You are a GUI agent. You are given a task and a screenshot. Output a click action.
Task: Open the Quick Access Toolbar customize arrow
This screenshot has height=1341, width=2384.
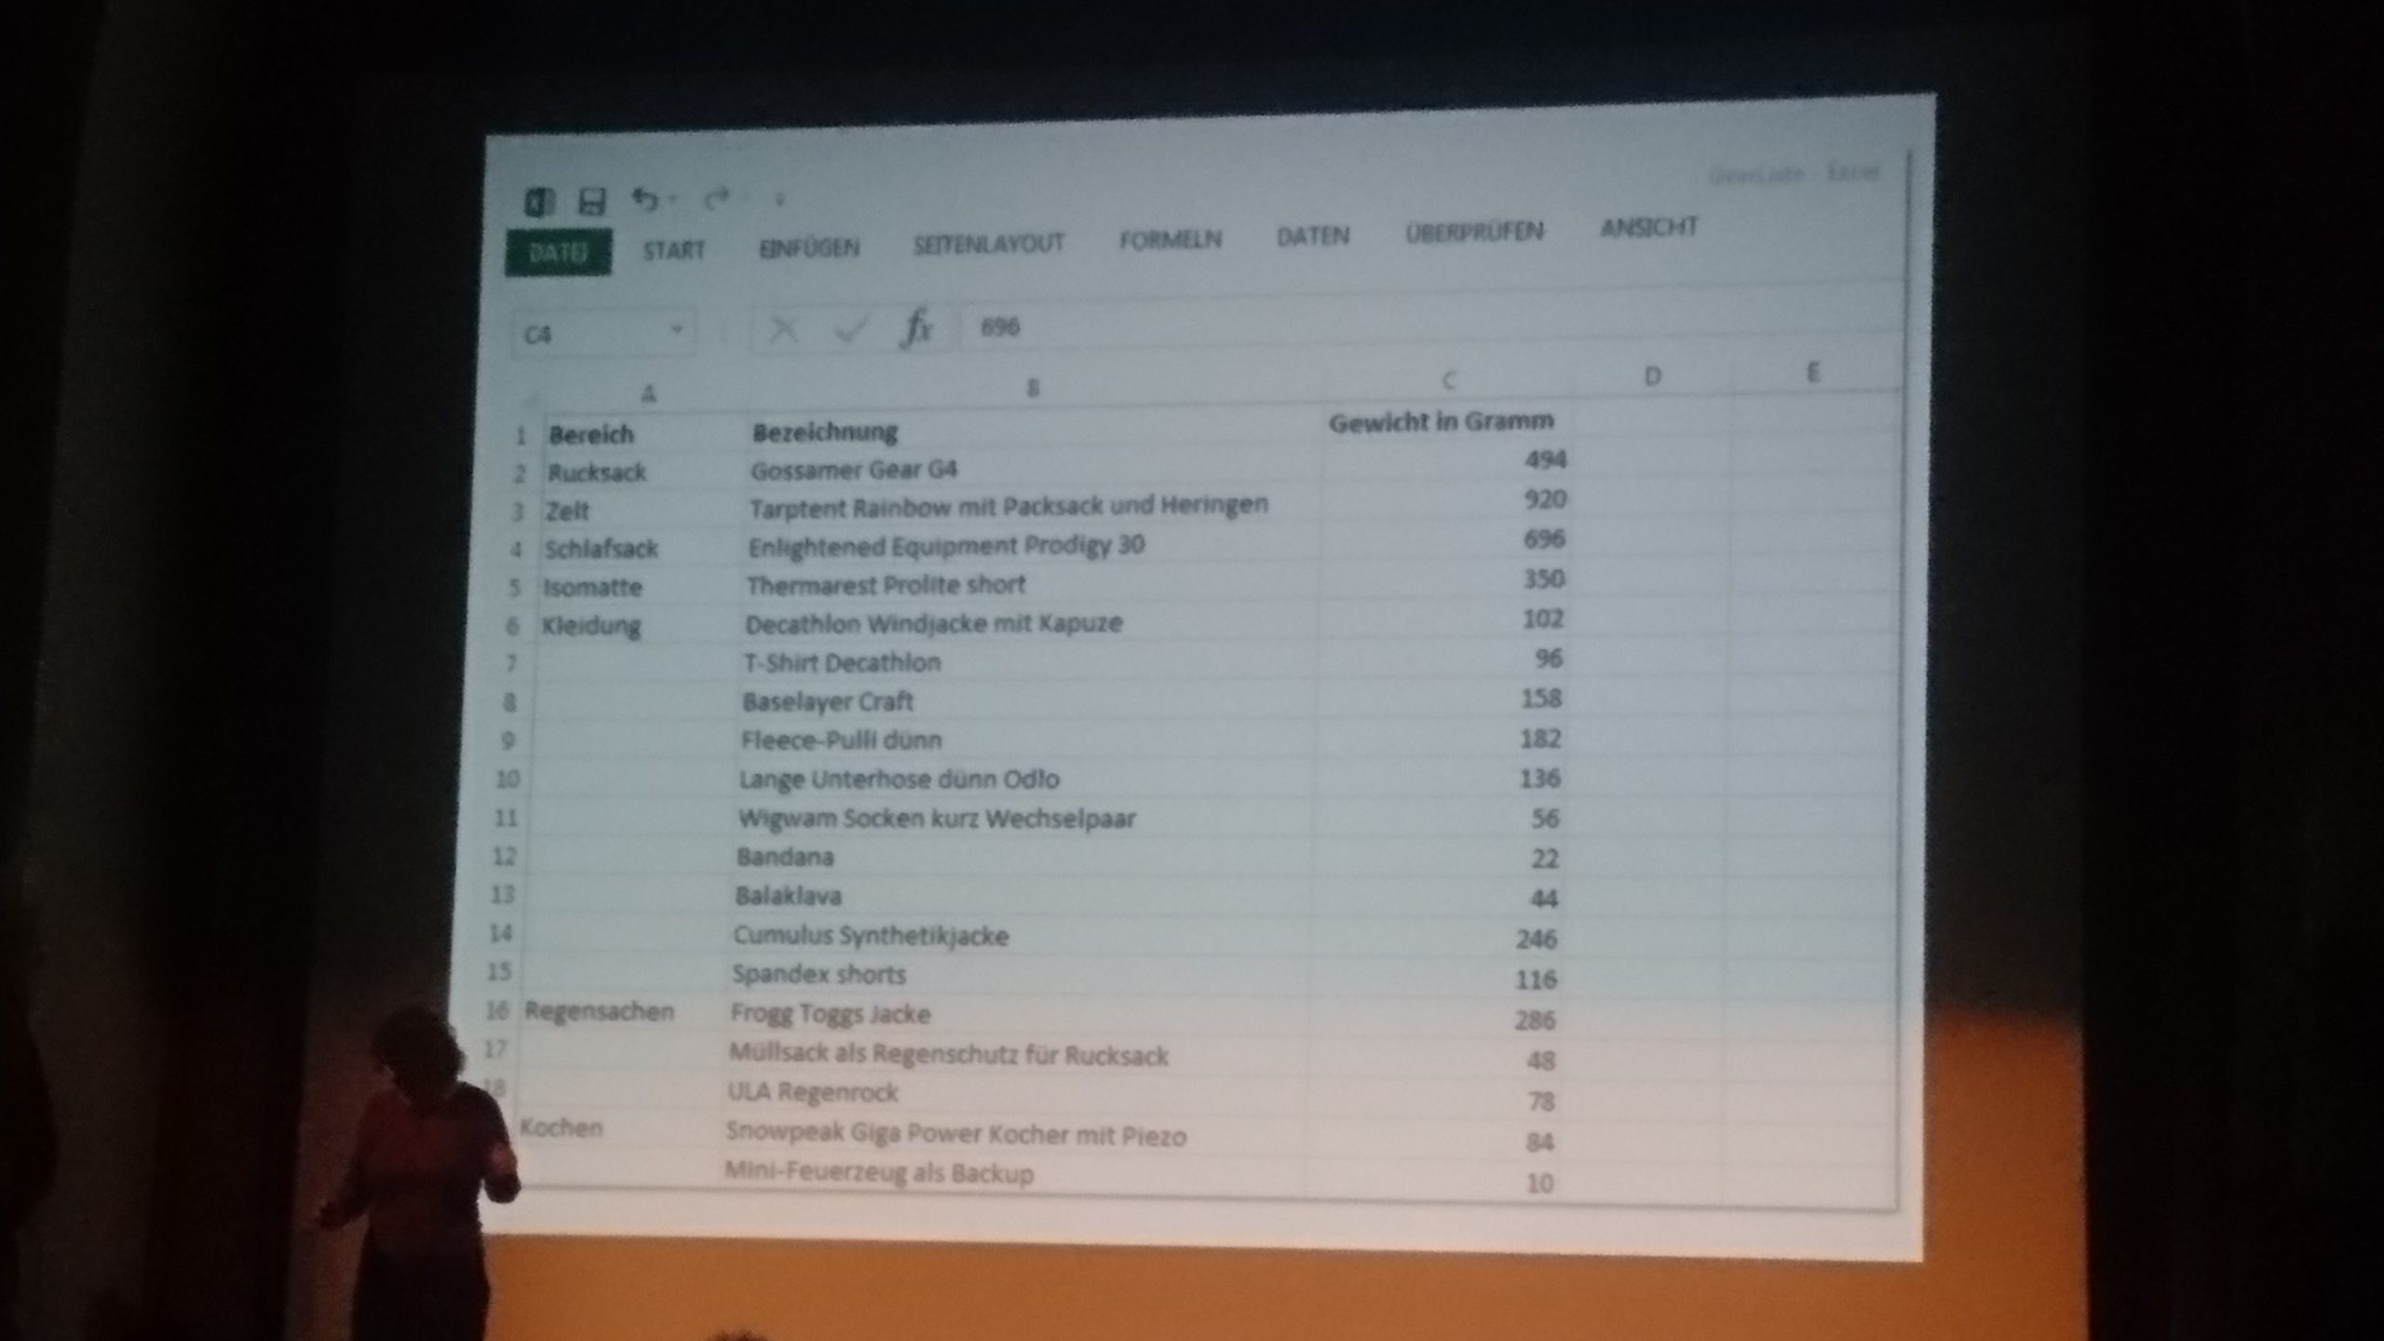[x=780, y=199]
